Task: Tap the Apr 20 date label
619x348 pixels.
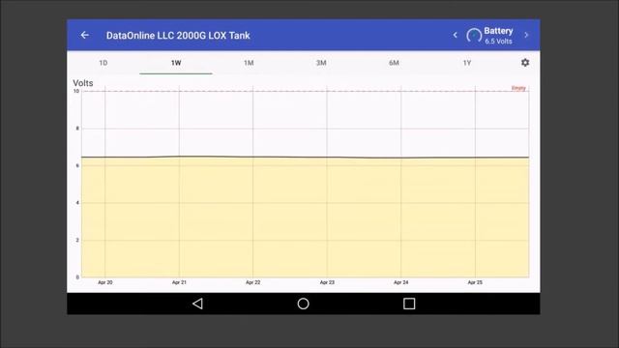Action: (105, 282)
